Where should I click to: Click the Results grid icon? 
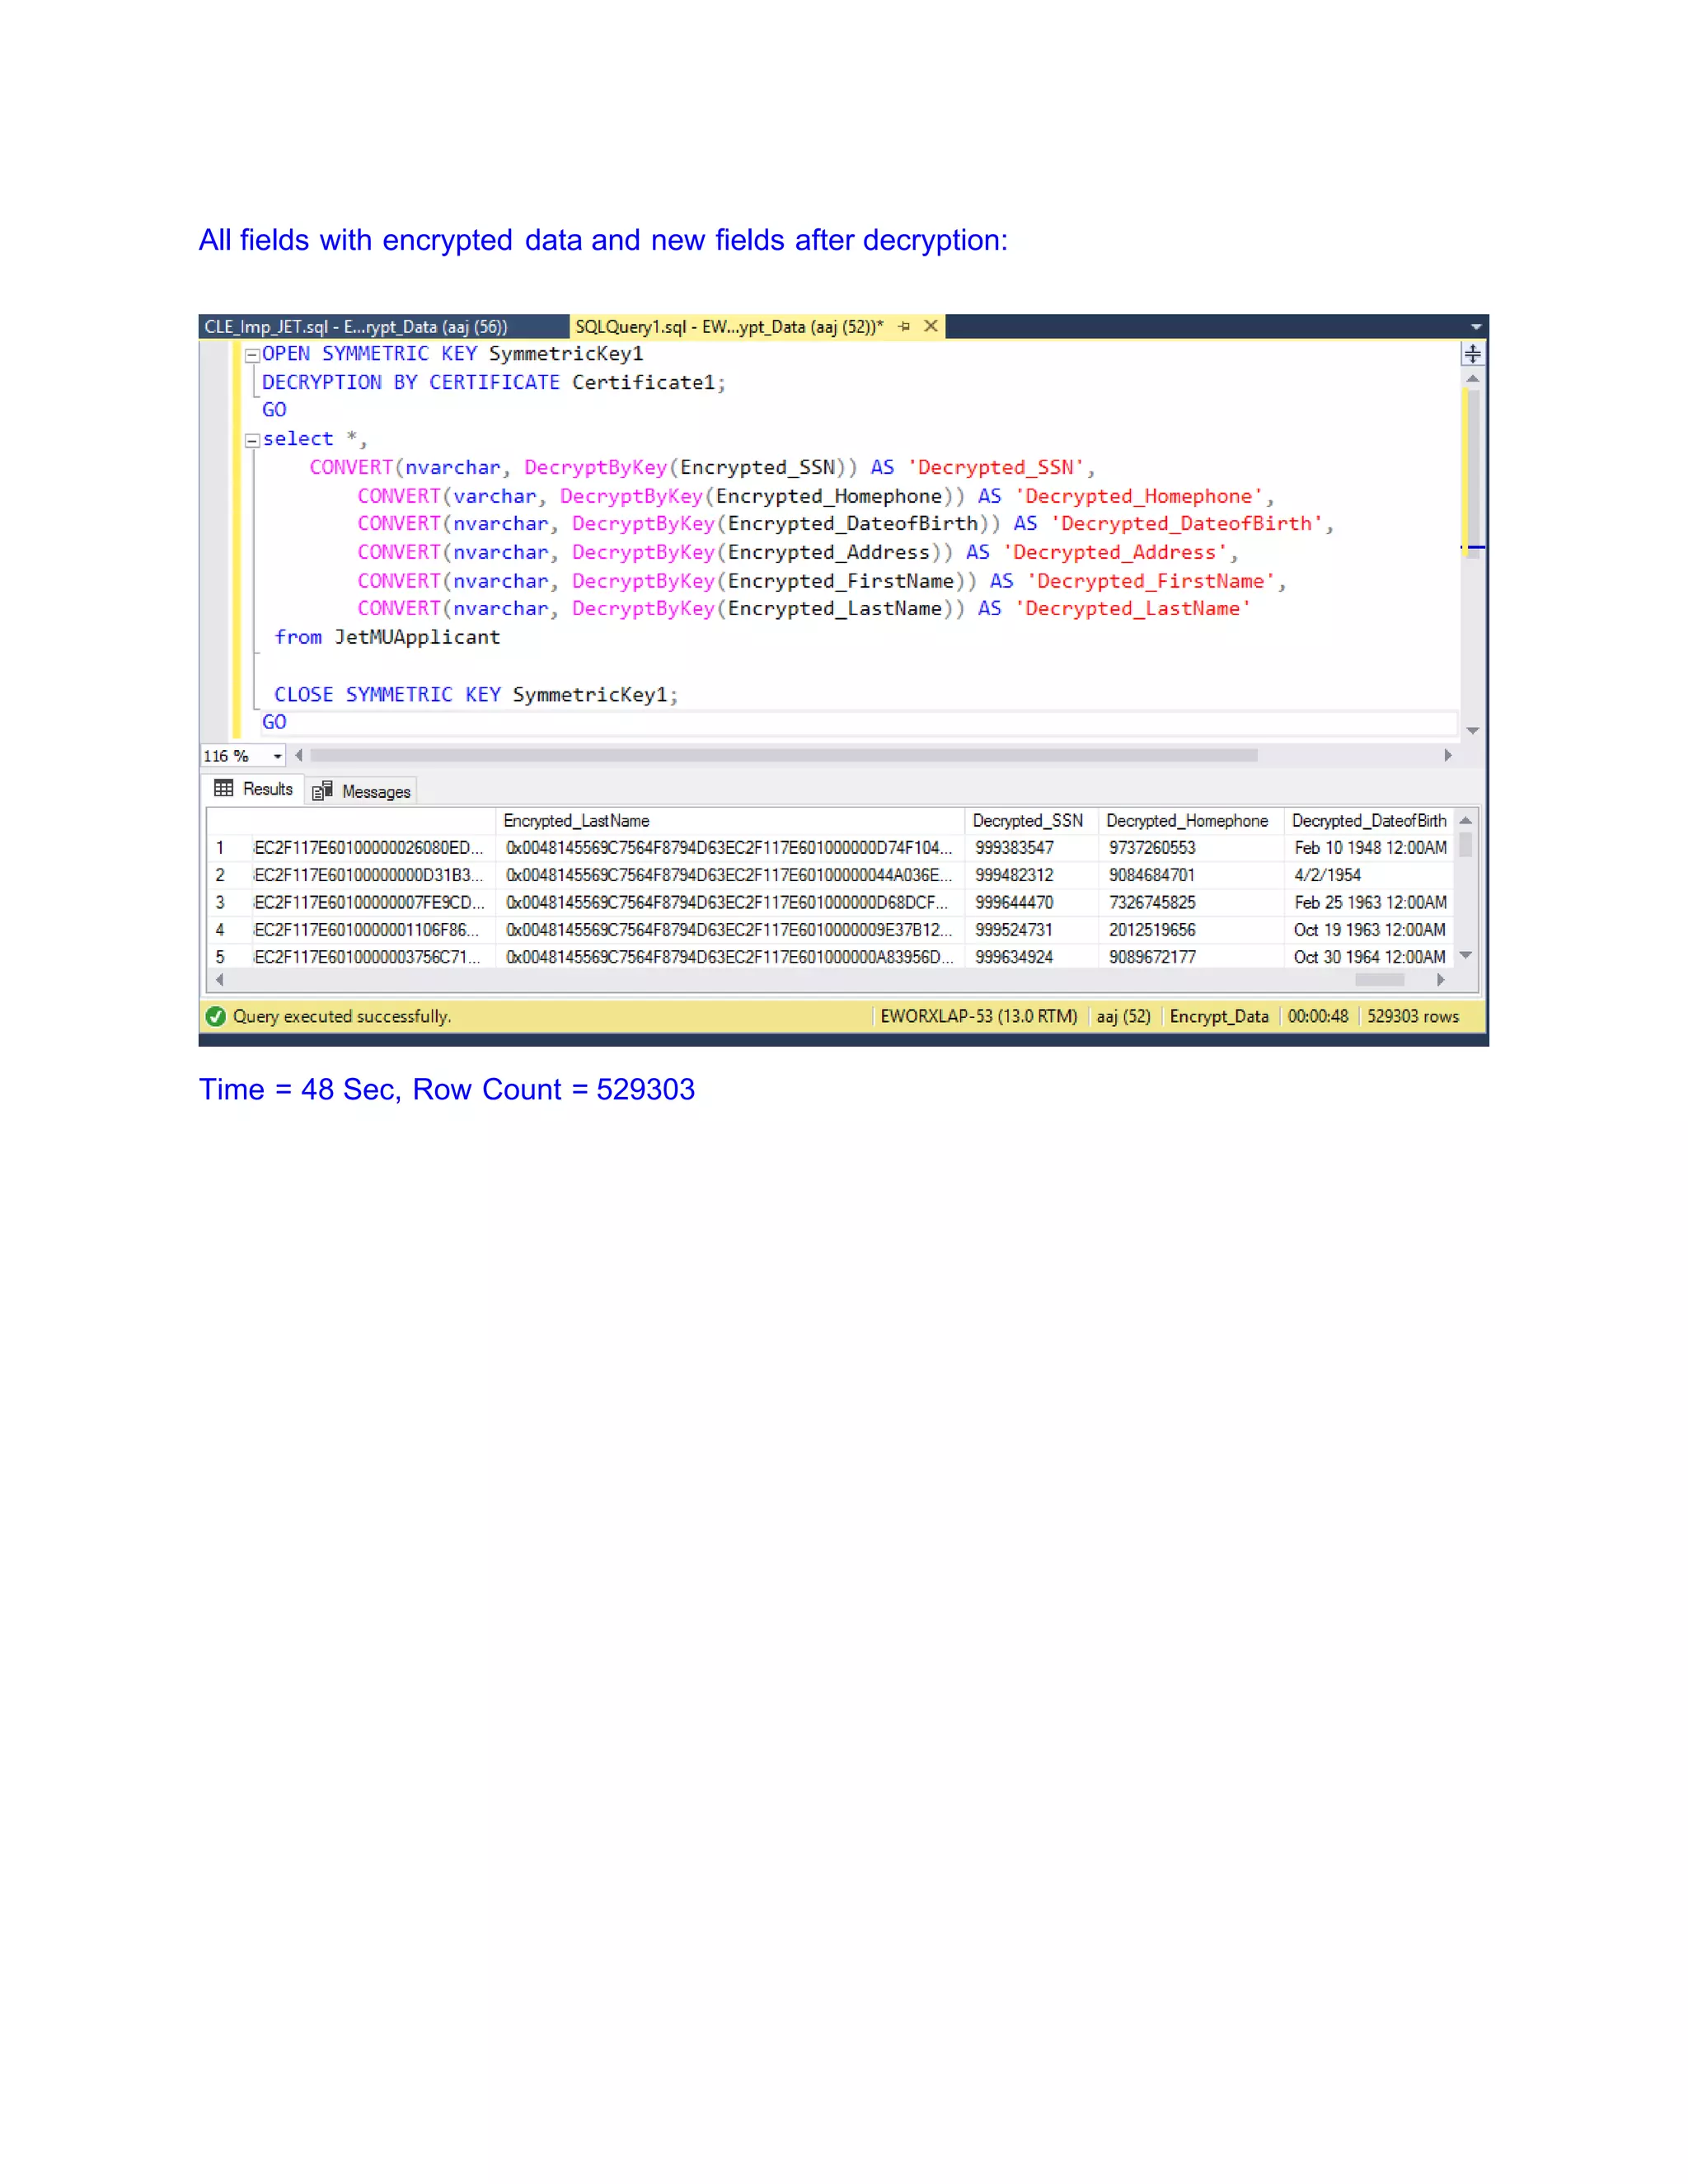224,789
